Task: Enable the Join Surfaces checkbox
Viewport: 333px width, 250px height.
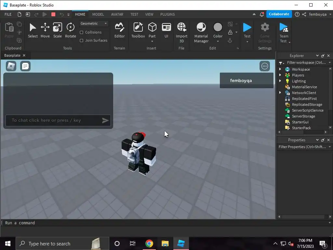Action: coord(81,40)
